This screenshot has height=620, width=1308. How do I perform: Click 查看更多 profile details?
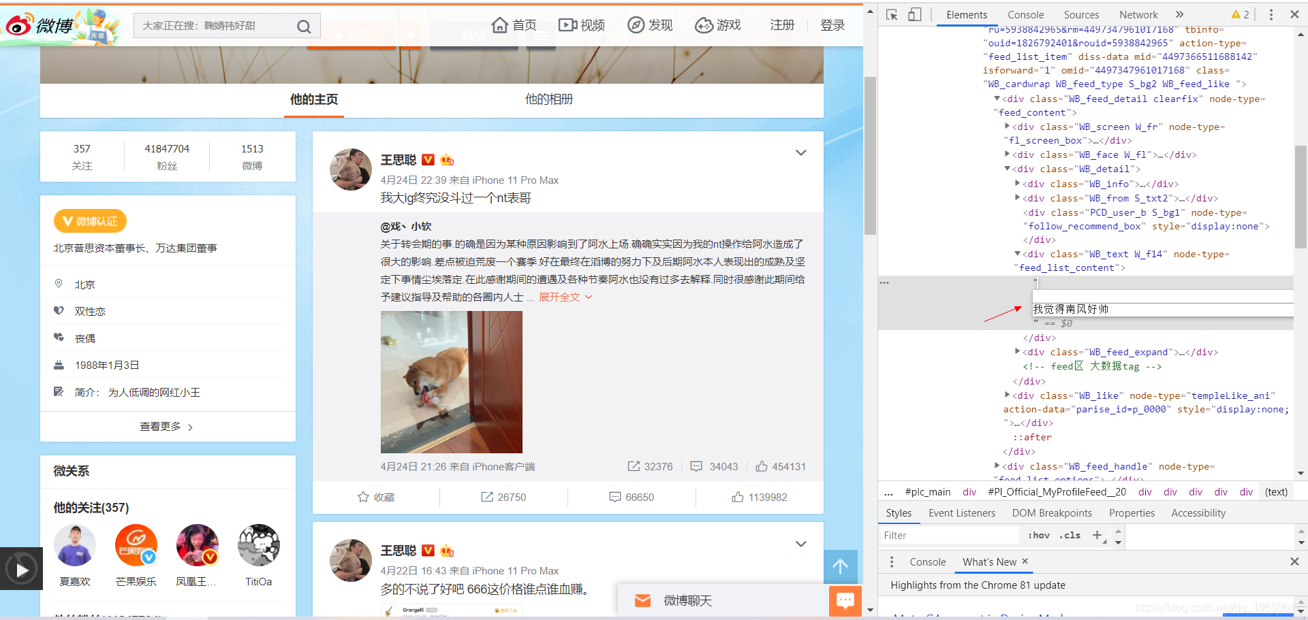[167, 427]
